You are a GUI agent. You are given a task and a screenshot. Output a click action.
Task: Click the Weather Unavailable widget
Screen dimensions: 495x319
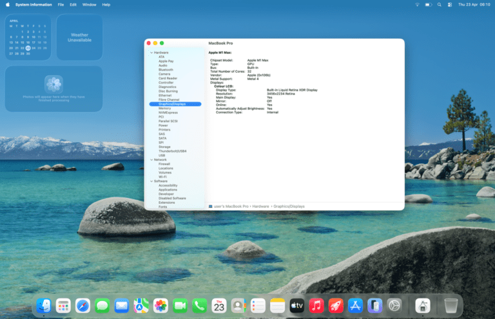click(x=79, y=37)
